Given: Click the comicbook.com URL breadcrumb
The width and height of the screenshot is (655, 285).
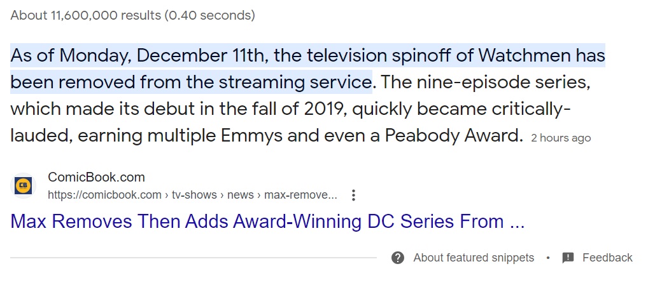Looking at the screenshot, I should pos(104,195).
